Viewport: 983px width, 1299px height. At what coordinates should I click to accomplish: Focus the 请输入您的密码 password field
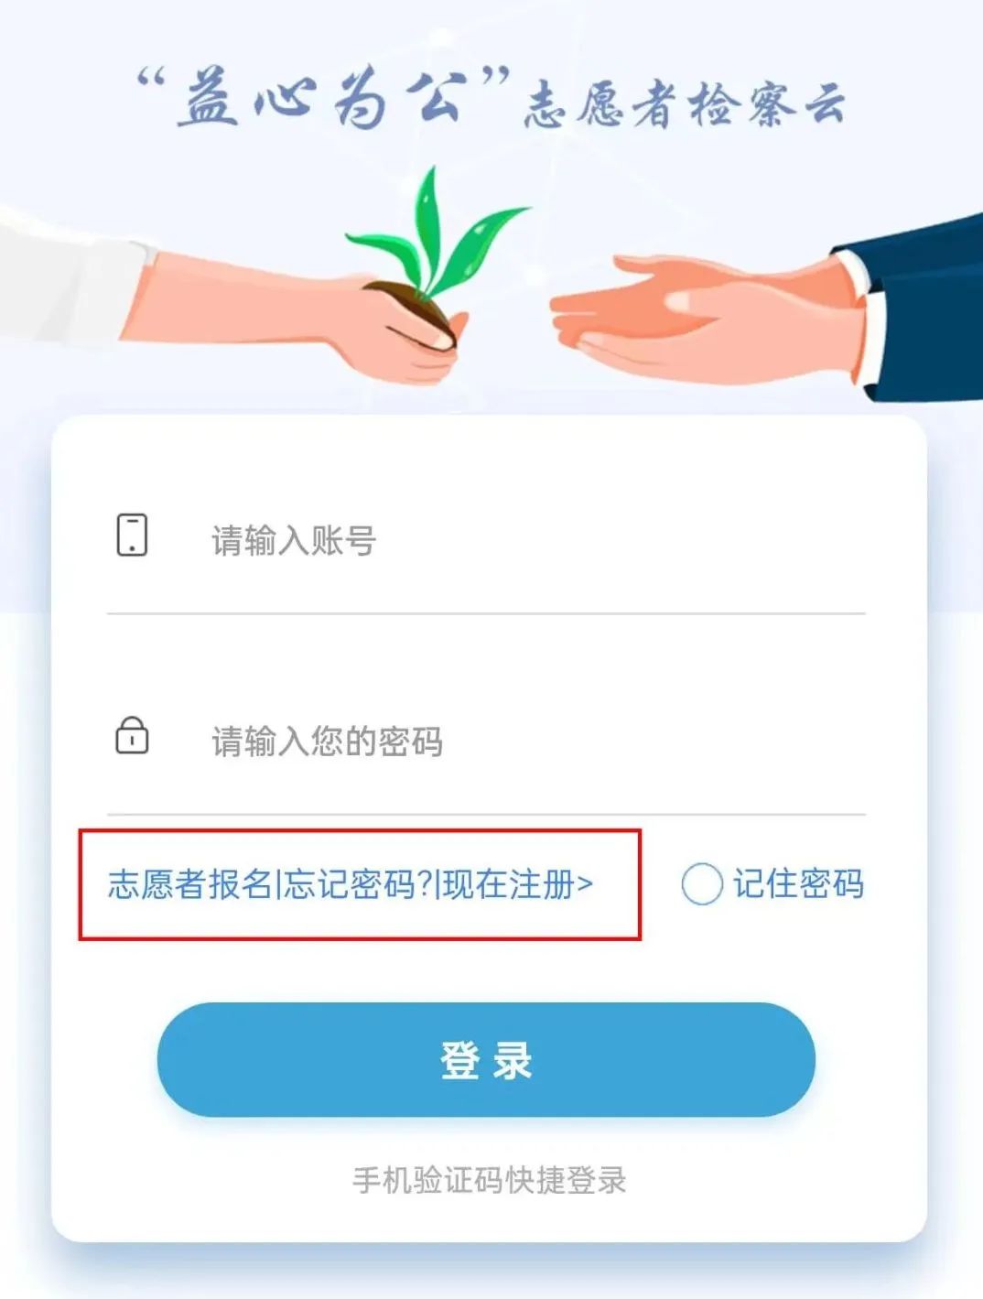point(486,741)
